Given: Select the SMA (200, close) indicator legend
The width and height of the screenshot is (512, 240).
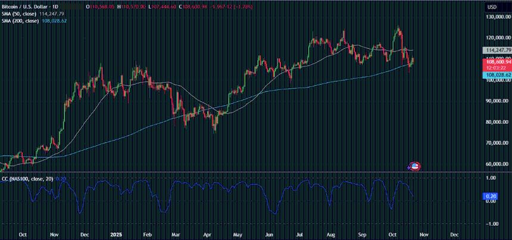Looking at the screenshot, I should 21,21.
